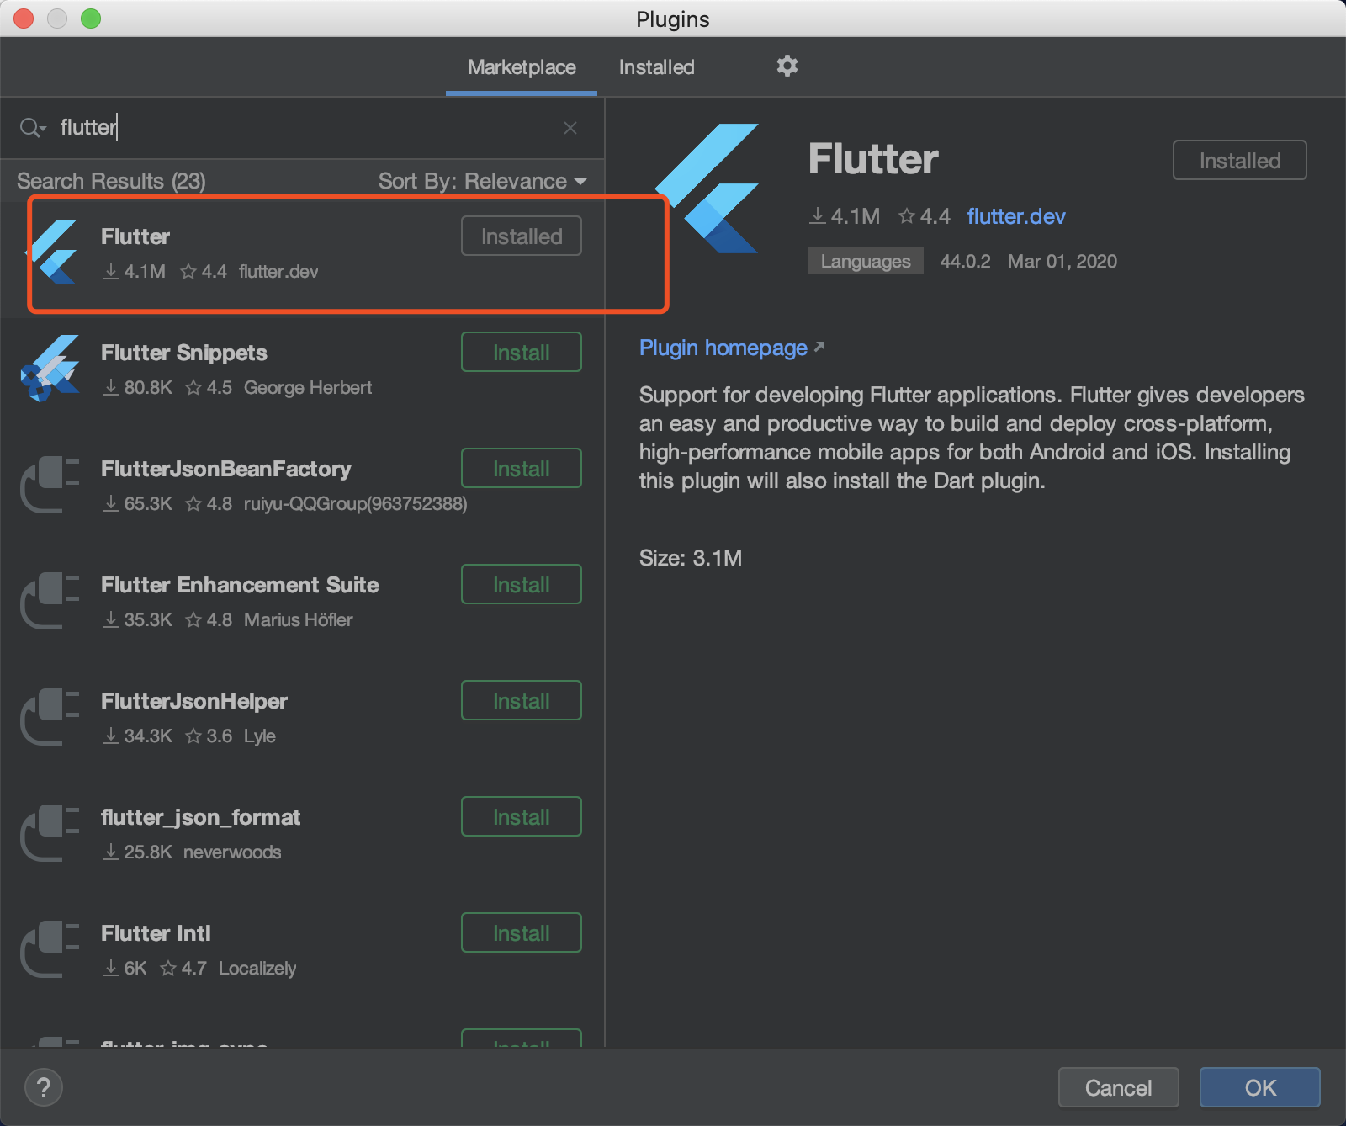Expand the Sort By Relevance dropdown
Image resolution: width=1346 pixels, height=1126 pixels.
pos(482,181)
